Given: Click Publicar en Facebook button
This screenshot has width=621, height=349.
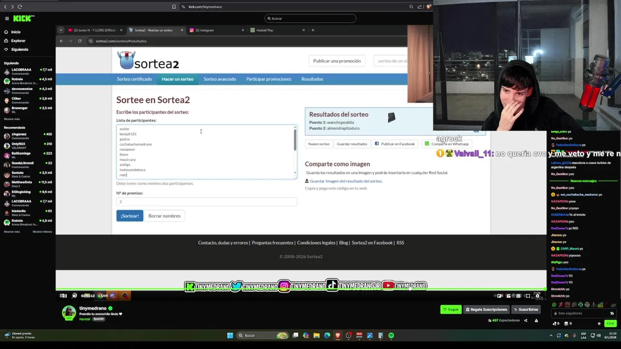Looking at the screenshot, I should pyautogui.click(x=395, y=144).
